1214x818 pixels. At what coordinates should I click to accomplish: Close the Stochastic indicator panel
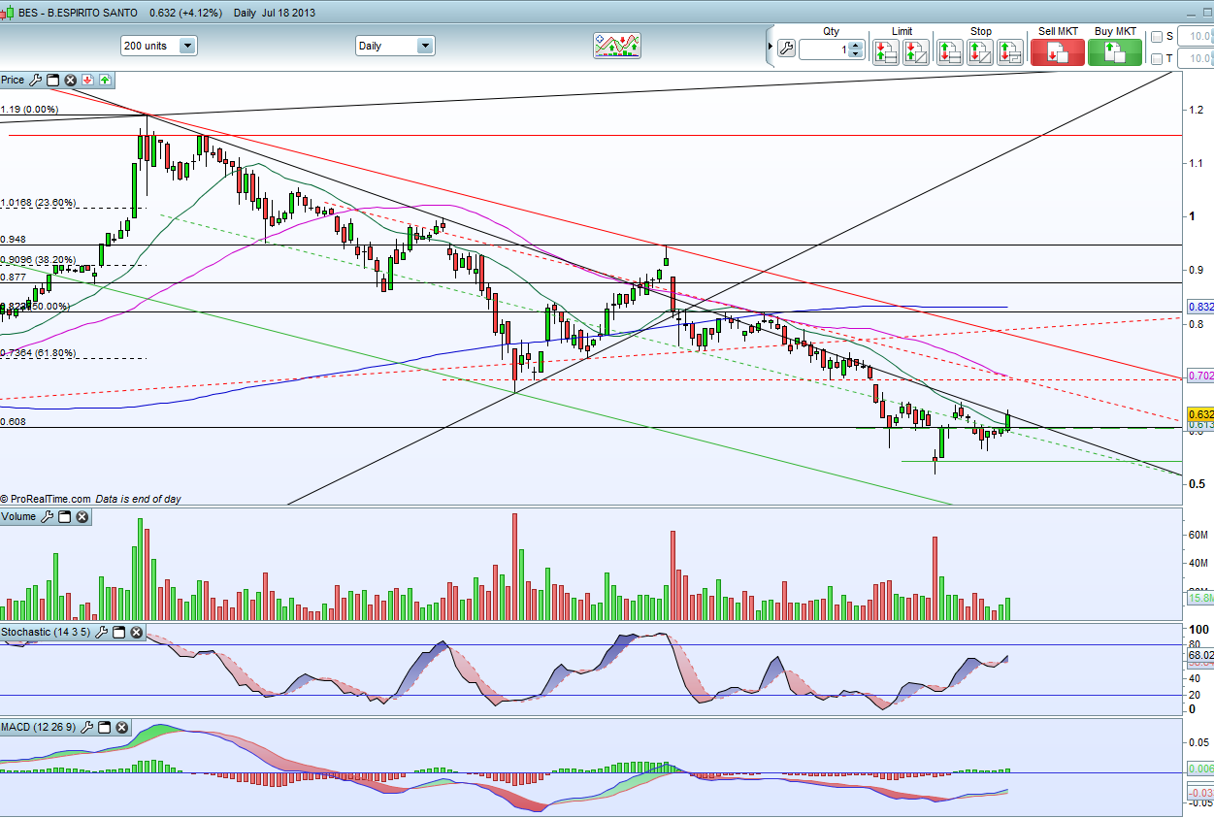click(137, 633)
